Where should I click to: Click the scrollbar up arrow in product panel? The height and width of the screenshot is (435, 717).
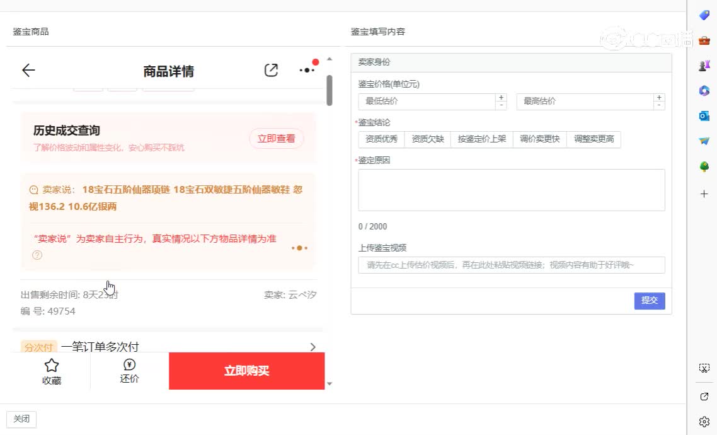pos(330,59)
